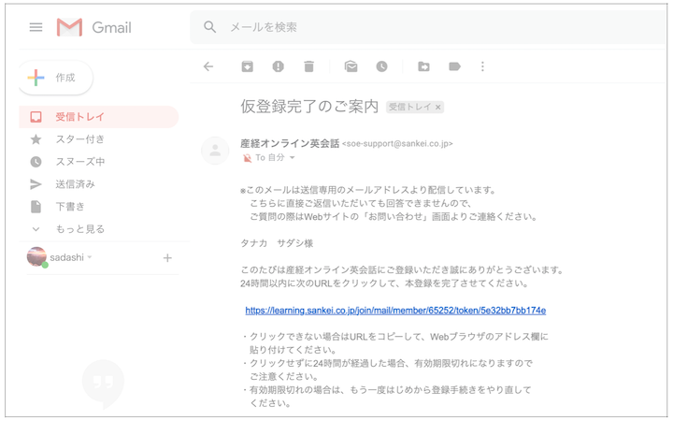Focus the メールを検索 search field
This screenshot has width=673, height=421.
point(429,27)
